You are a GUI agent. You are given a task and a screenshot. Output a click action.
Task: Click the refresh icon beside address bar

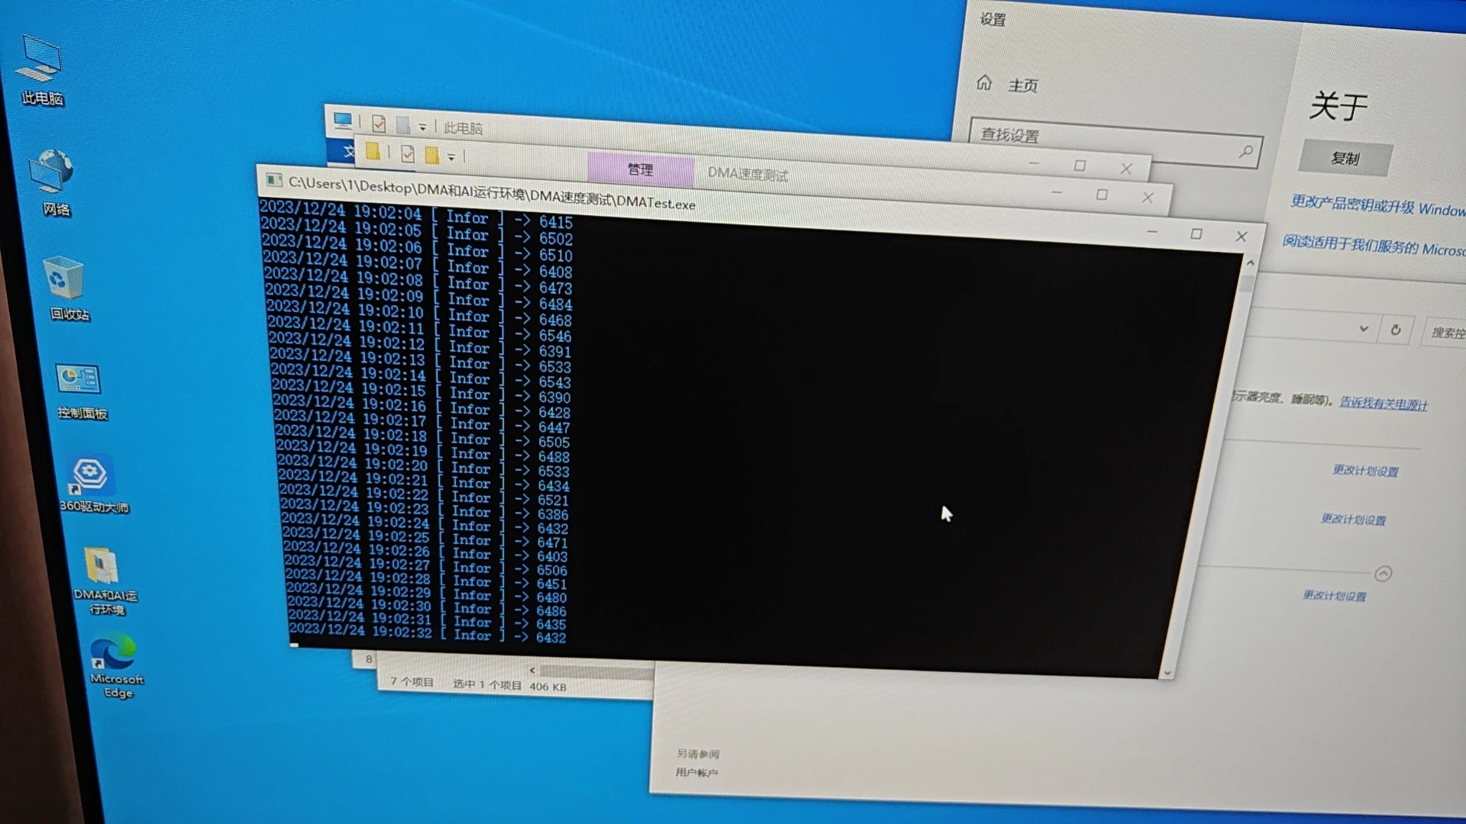coord(1395,330)
